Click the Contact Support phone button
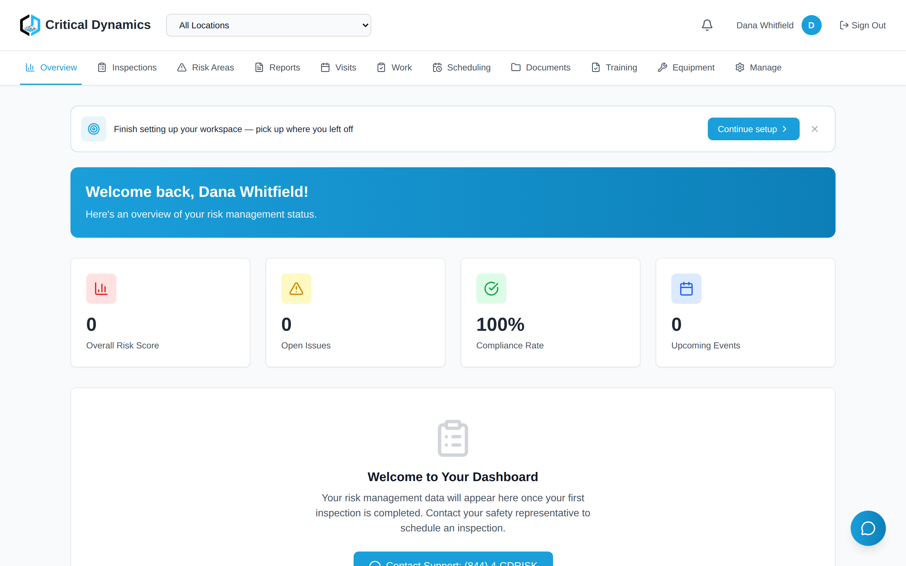The image size is (906, 566). pyautogui.click(x=453, y=559)
